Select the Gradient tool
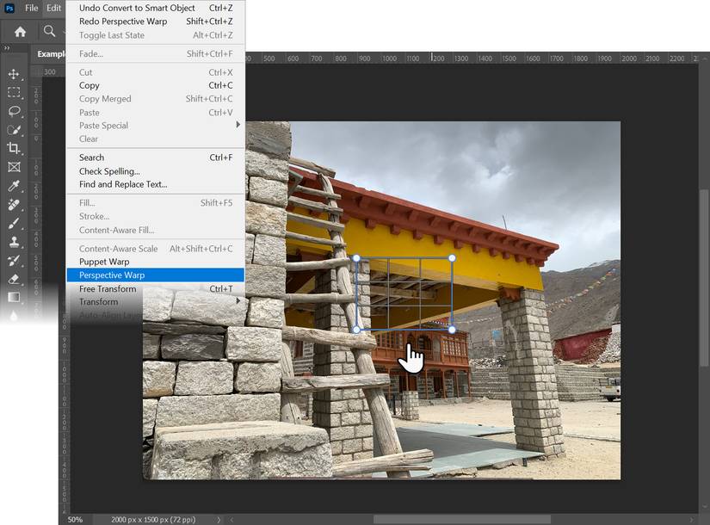 tap(14, 298)
